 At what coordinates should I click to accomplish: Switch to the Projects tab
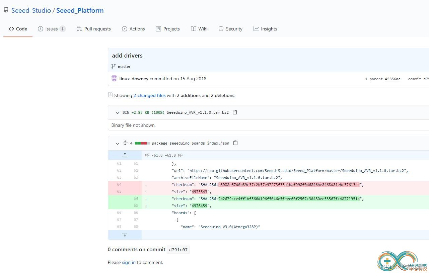(168, 29)
